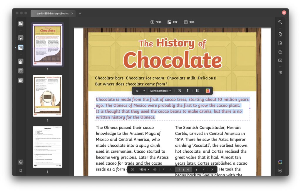The image size is (301, 192).
Task: Click the Share export icon
Action: 280,52
